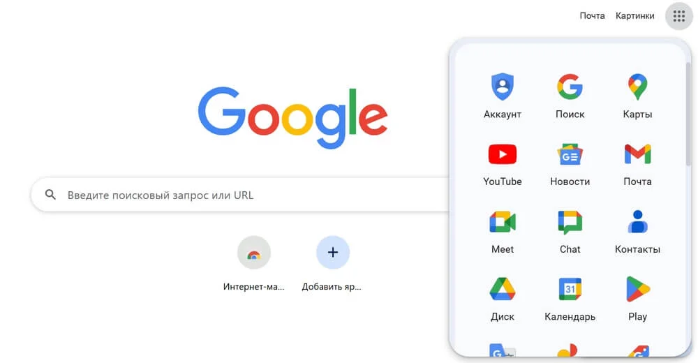The width and height of the screenshot is (698, 363).
Task: Open the Google Поиск app
Action: point(570,96)
